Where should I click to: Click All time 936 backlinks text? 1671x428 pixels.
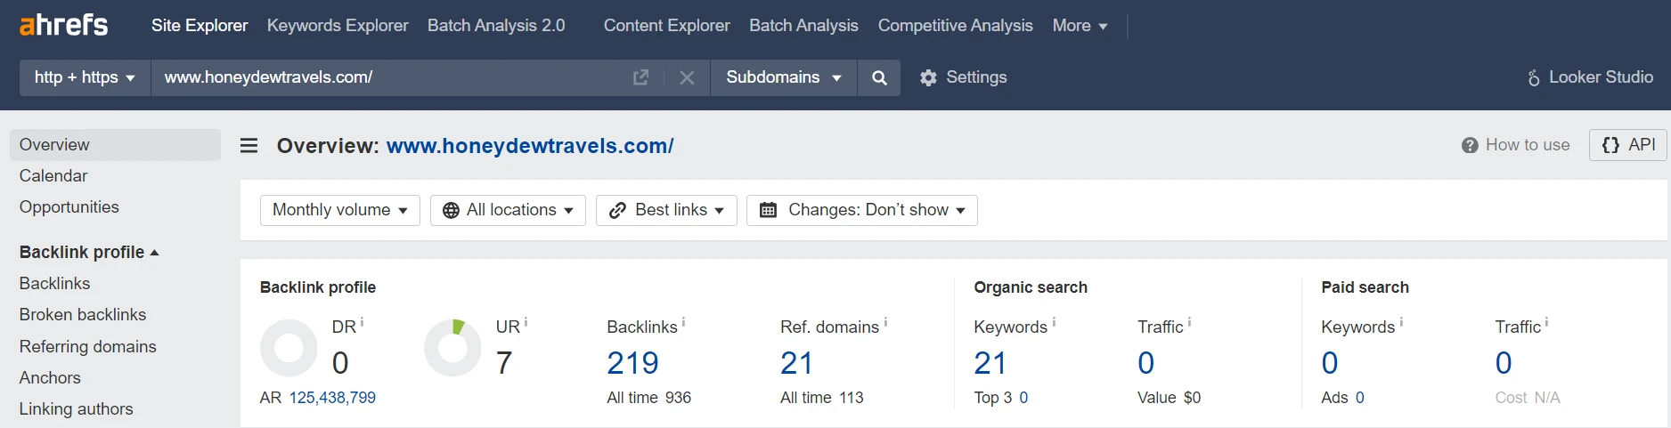[649, 398]
